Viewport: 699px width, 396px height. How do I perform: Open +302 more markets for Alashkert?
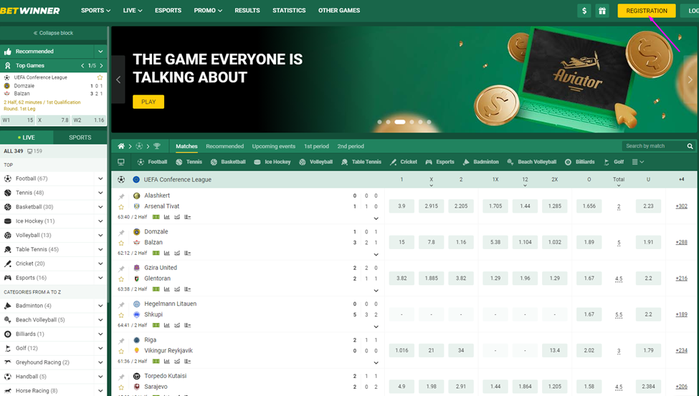[681, 206]
